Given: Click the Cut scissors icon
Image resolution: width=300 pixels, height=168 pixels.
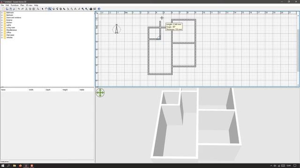Looking at the screenshot, I should point(26,9).
